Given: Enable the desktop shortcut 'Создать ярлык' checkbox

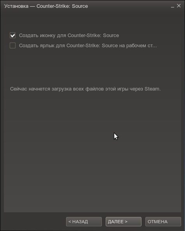Looking at the screenshot, I should (x=12, y=46).
